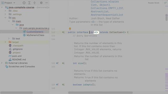Click the MyGenericClass class icon
This screenshot has width=168, height=94.
click(24, 35)
